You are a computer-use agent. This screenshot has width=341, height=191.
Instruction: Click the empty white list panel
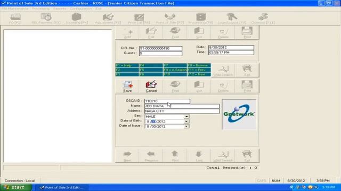coord(58,96)
